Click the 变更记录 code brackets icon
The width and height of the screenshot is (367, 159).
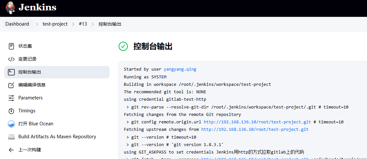click(x=11, y=59)
